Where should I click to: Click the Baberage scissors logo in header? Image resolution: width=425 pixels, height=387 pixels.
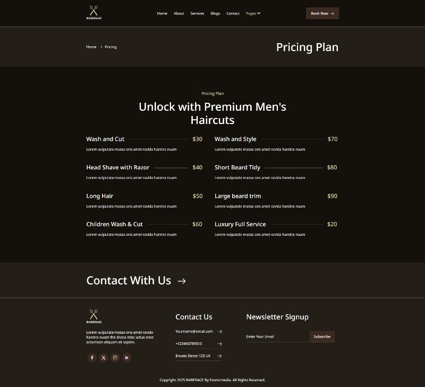94,12
